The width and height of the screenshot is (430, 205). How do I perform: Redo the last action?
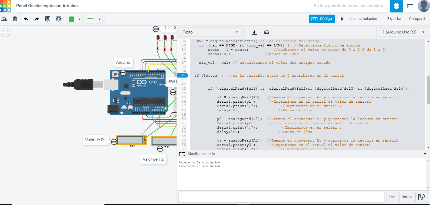pos(37,19)
